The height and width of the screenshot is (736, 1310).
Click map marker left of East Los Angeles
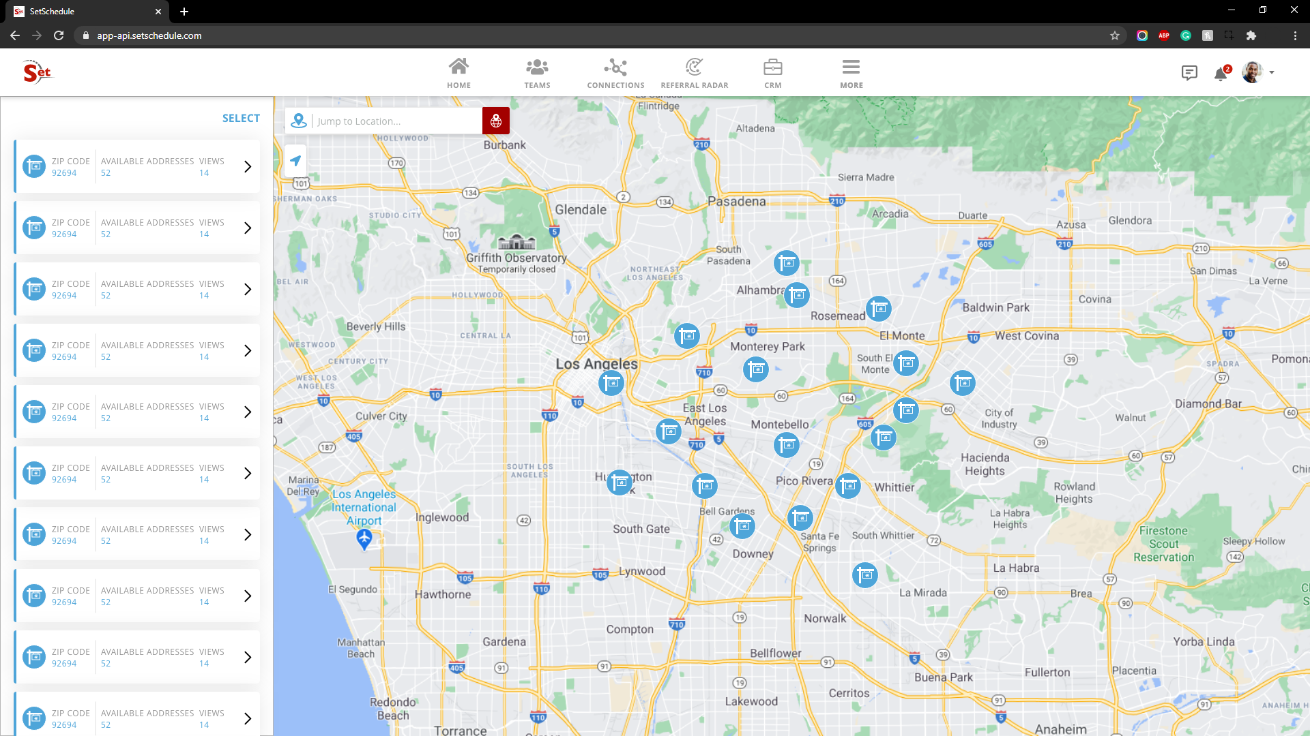pyautogui.click(x=669, y=431)
